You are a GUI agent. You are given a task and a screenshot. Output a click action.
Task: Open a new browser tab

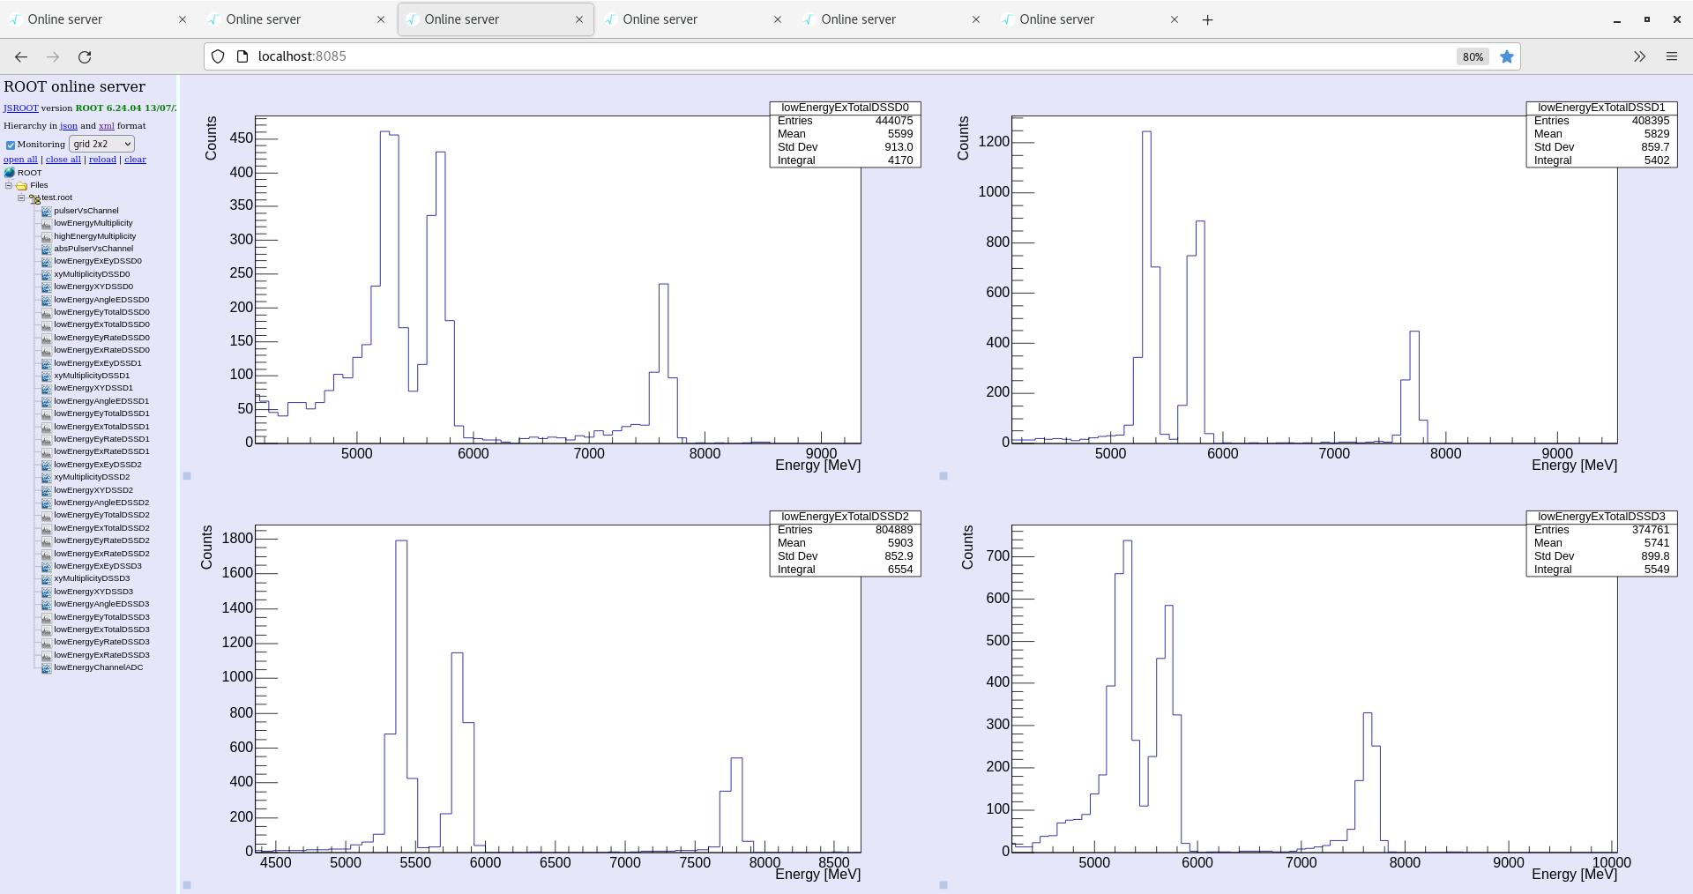click(1207, 20)
